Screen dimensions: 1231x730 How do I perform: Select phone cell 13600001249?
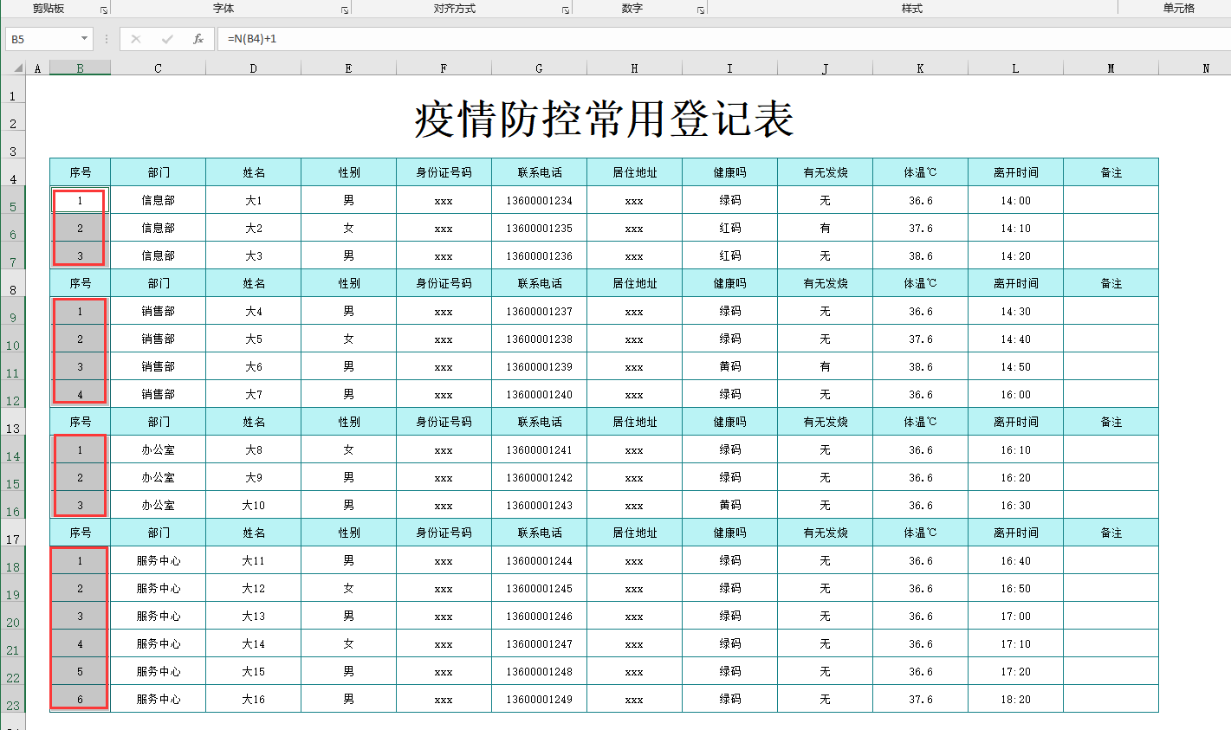[x=539, y=699]
